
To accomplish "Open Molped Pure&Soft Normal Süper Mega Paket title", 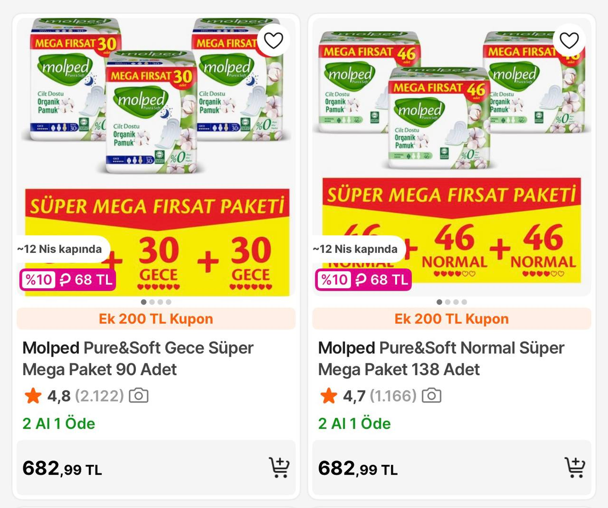I will click(x=441, y=359).
